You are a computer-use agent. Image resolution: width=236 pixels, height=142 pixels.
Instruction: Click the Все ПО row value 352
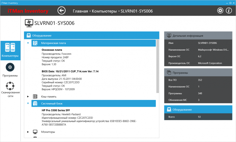[200, 80]
